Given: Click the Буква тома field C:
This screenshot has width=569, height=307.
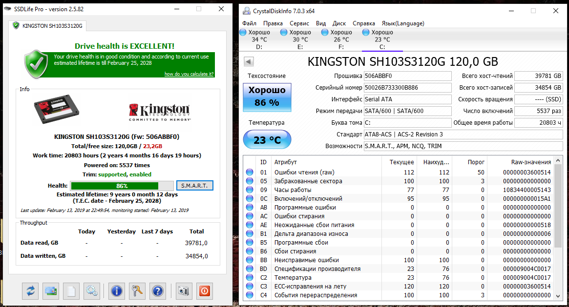Looking at the screenshot, I should point(407,123).
